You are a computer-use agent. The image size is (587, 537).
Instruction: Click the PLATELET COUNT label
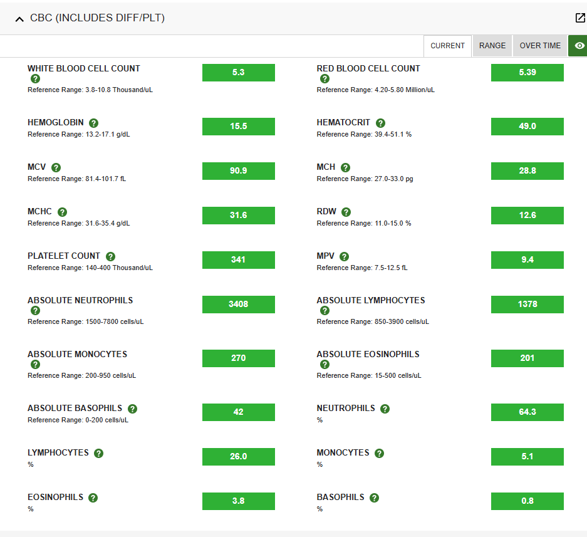pyautogui.click(x=64, y=256)
